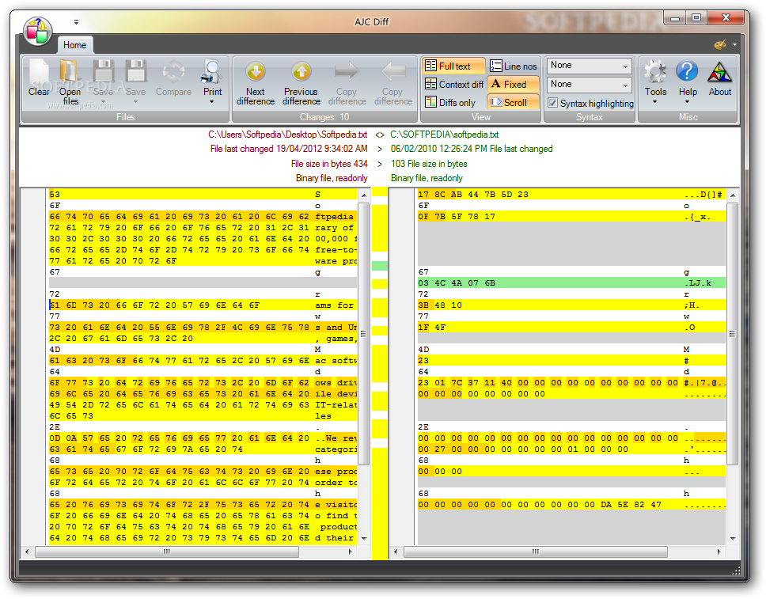
Task: Expand the Print dropdown arrow
Action: (x=212, y=102)
